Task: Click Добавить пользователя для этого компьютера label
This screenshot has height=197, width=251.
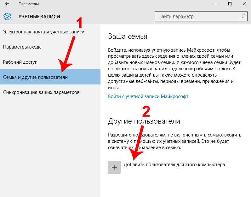Action: pyautogui.click(x=174, y=165)
